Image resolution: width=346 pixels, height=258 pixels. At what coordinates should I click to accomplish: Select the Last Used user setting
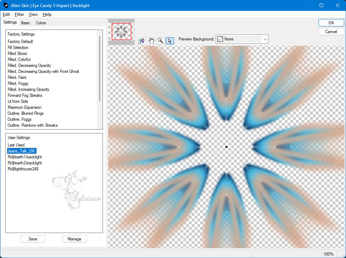[x=16, y=145]
